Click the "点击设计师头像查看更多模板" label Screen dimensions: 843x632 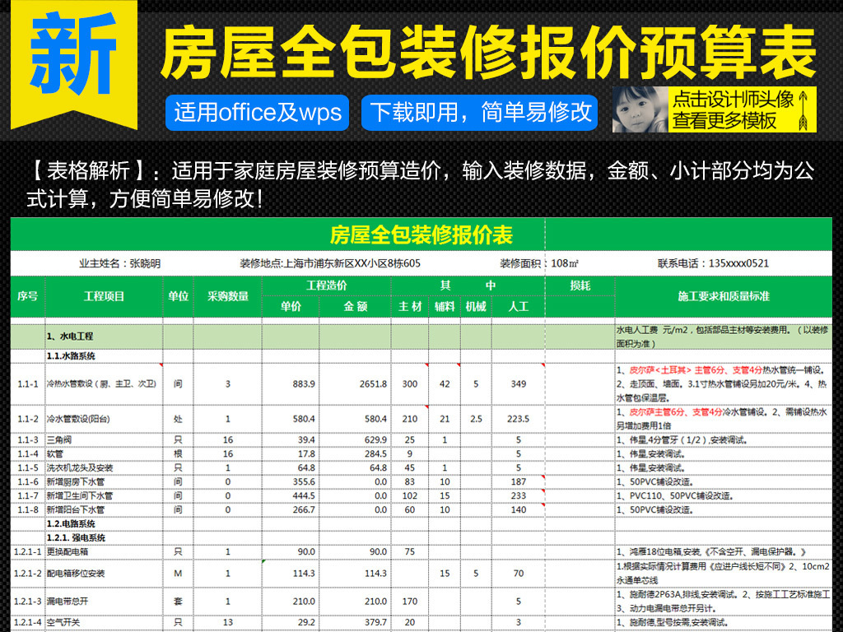[733, 111]
